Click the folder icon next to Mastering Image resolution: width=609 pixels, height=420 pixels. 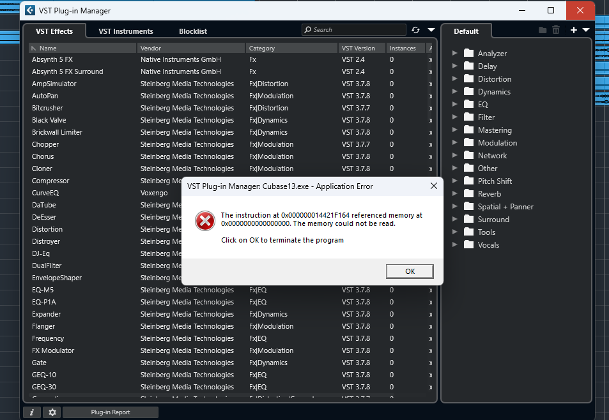coord(469,130)
